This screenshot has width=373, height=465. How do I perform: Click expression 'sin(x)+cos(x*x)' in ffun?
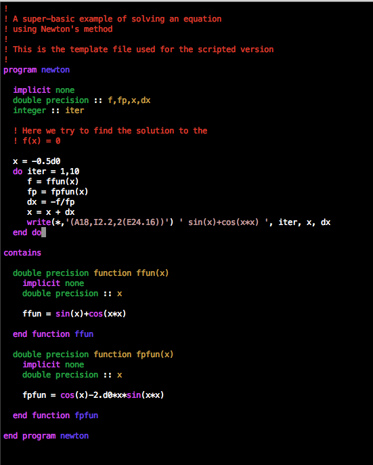pos(91,314)
